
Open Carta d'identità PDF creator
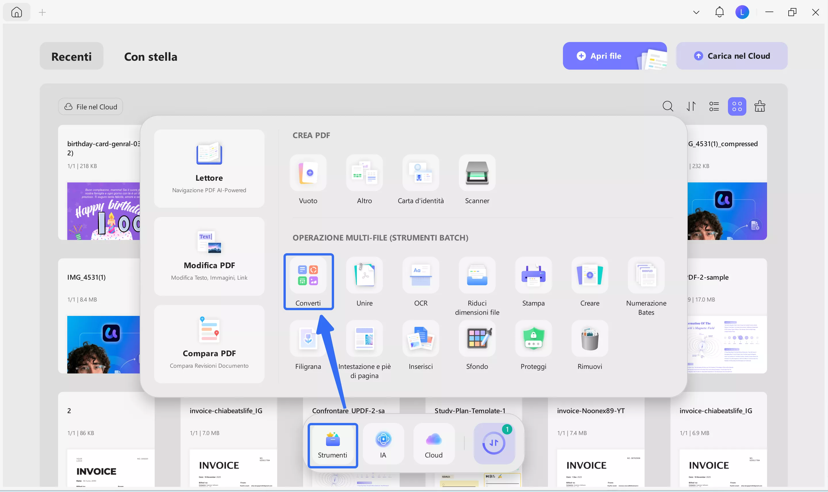click(421, 173)
